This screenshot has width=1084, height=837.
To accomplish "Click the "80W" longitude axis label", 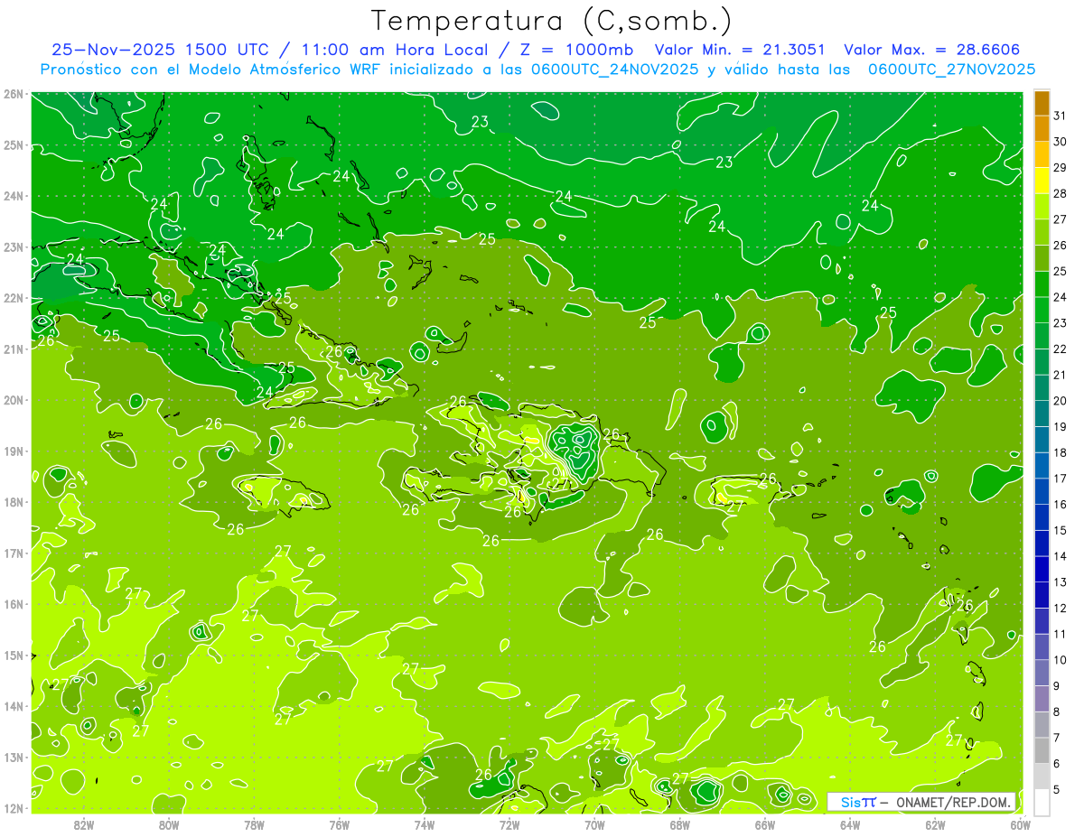I will 169,823.
